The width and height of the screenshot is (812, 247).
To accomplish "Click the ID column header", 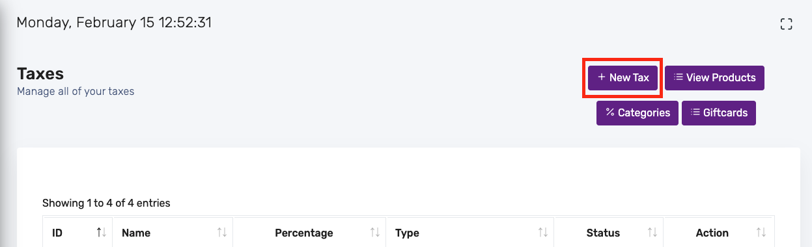I will coord(77,233).
